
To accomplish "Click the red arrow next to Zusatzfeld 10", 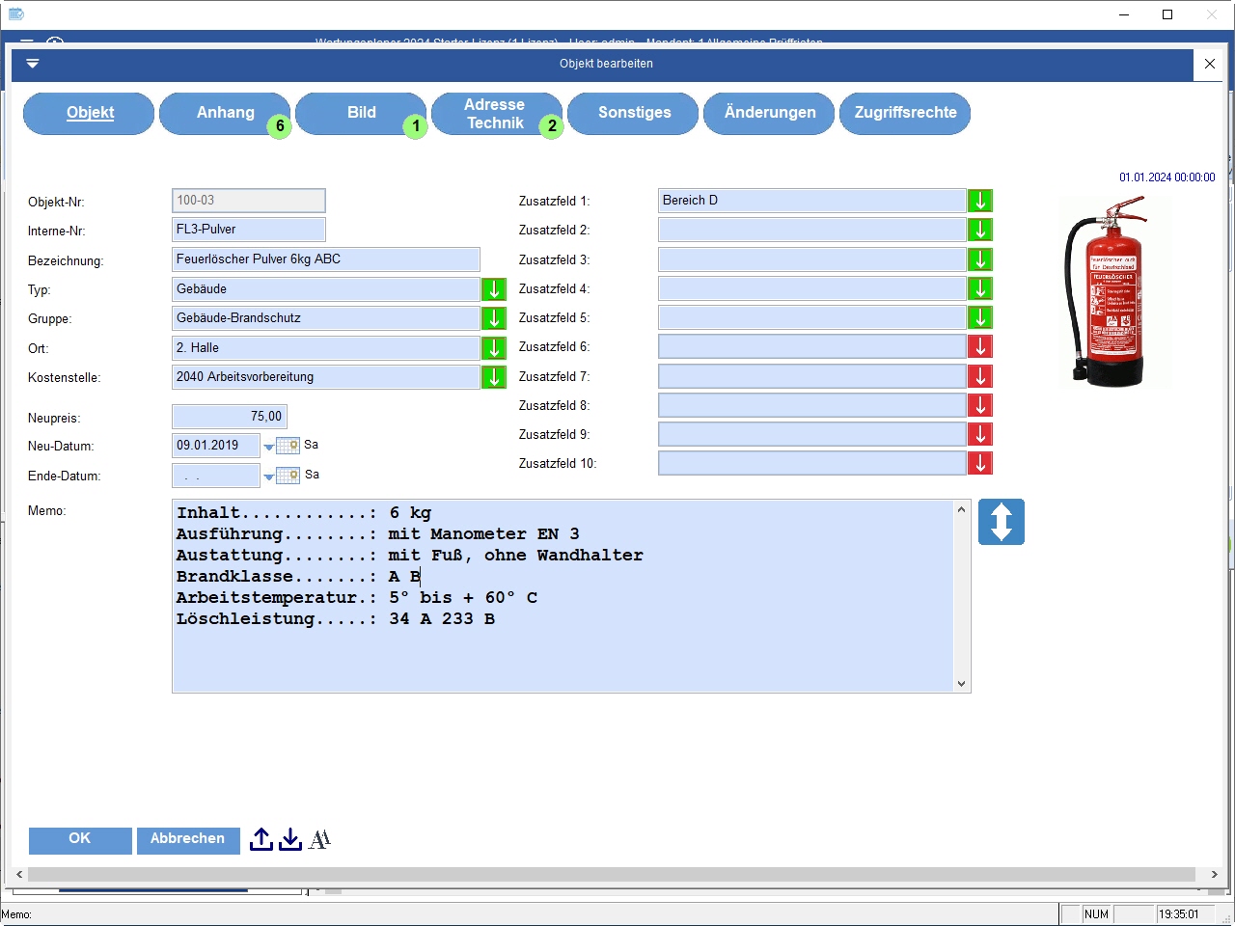I will click(980, 464).
